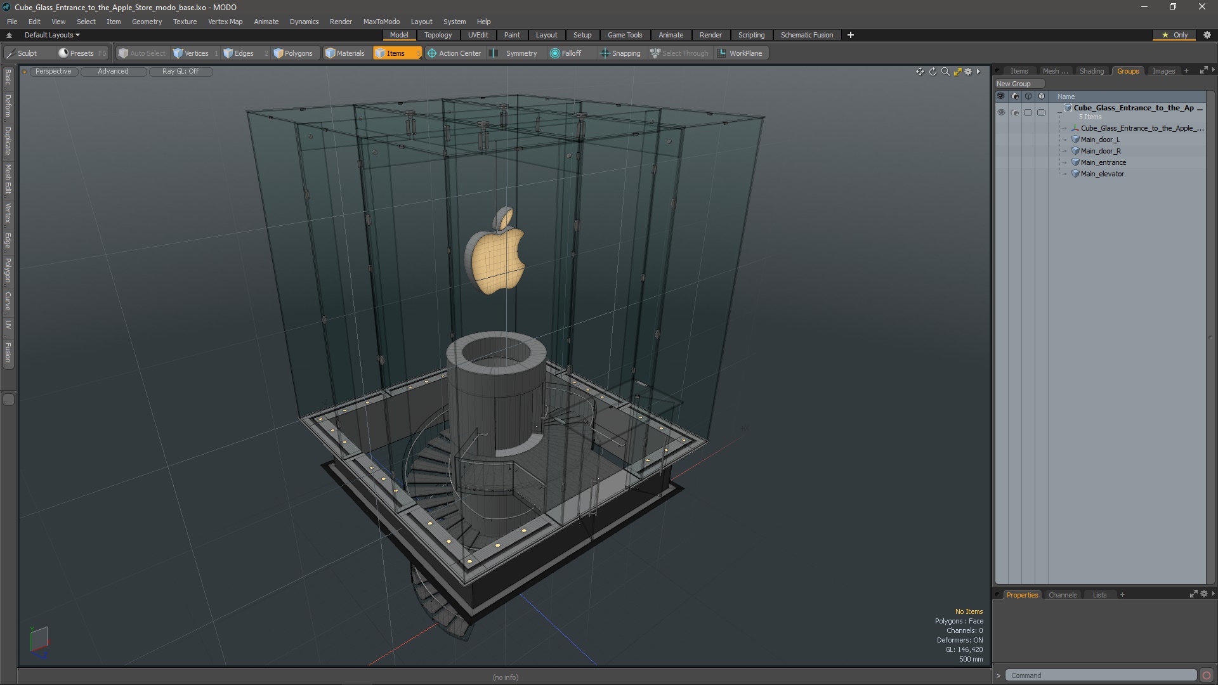This screenshot has height=685, width=1218.
Task: Select the Main_door_R mesh item
Action: (x=1101, y=151)
